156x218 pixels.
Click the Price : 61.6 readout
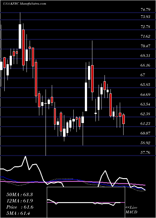20,207
